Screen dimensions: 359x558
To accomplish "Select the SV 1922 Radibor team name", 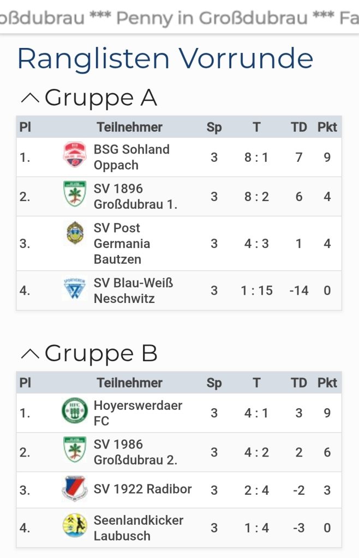I will click(x=142, y=489).
